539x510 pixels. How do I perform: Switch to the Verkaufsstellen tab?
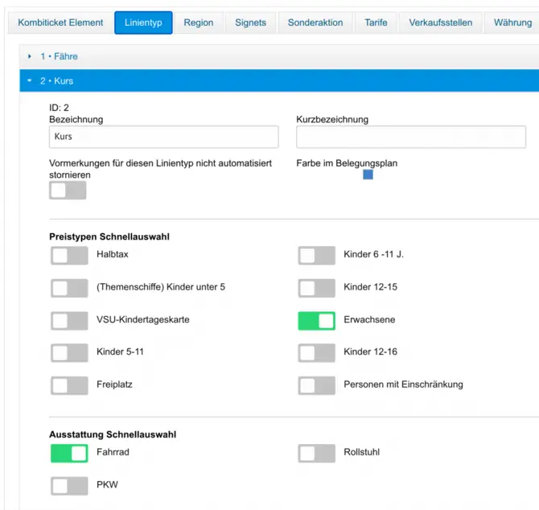click(x=440, y=23)
